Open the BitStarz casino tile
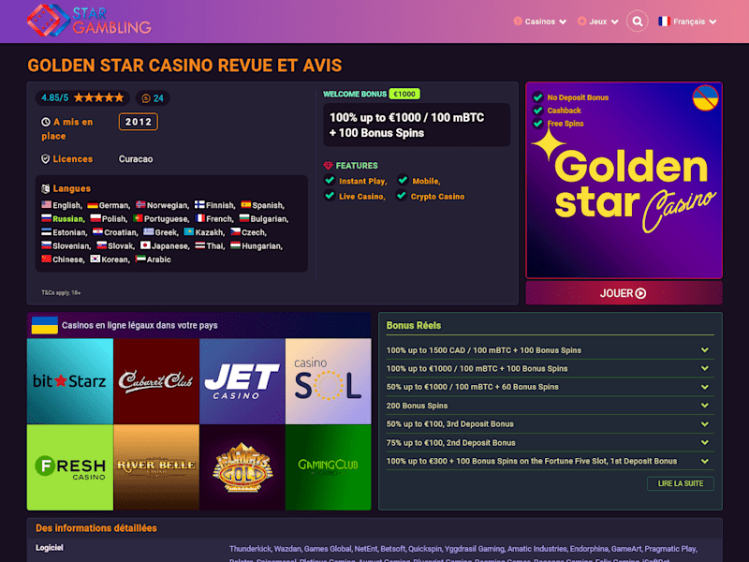This screenshot has width=749, height=562. (70, 381)
